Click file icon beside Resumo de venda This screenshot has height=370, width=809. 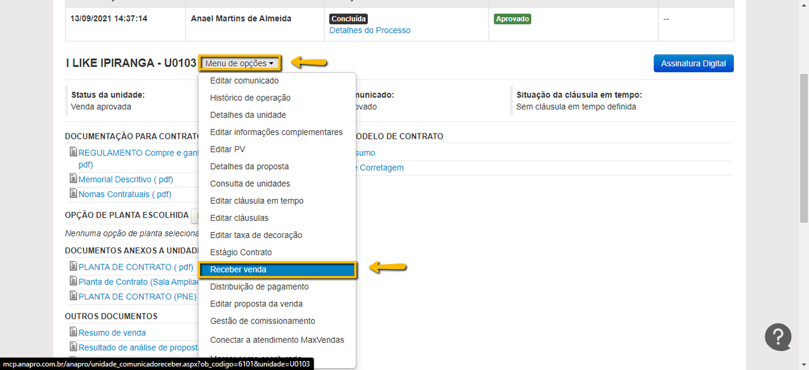pos(73,332)
